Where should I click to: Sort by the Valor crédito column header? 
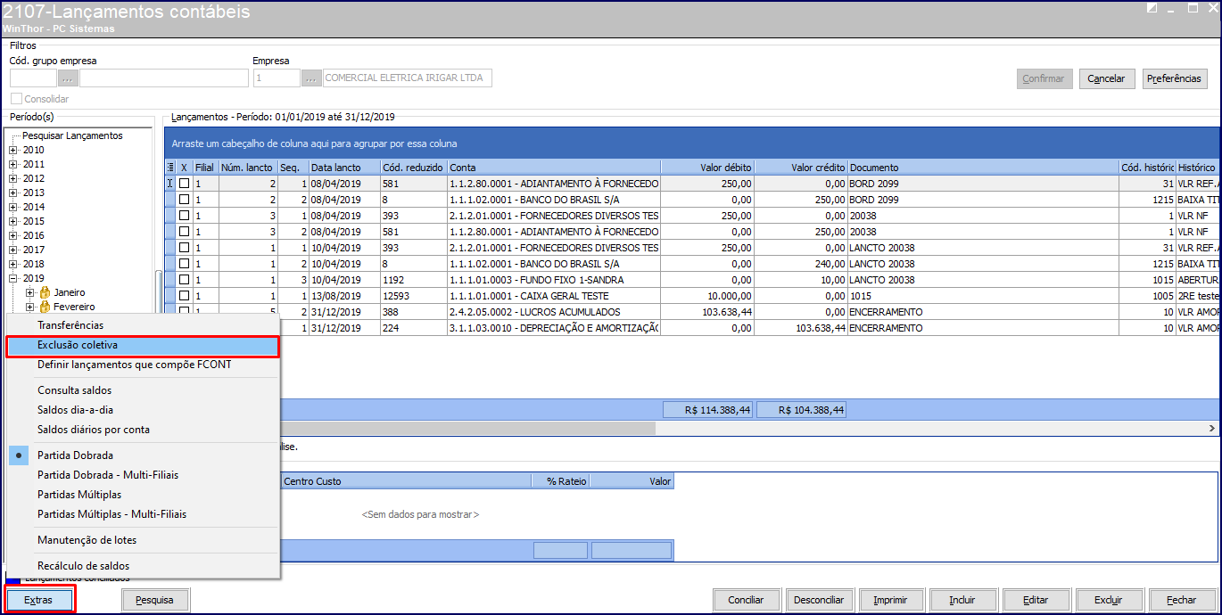click(x=801, y=168)
